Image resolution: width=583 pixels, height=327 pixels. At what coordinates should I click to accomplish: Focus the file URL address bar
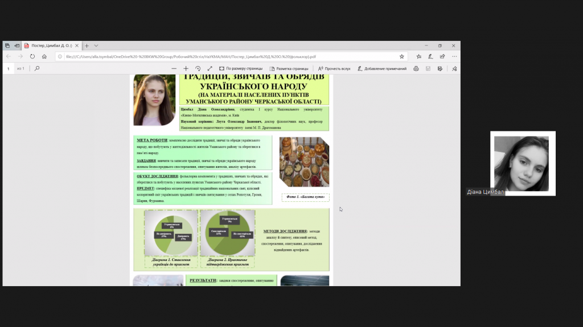231,56
